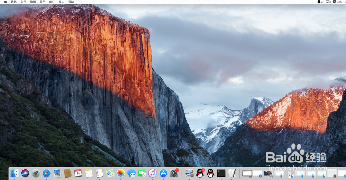Open Reminders list icon in Dock

tap(100, 173)
